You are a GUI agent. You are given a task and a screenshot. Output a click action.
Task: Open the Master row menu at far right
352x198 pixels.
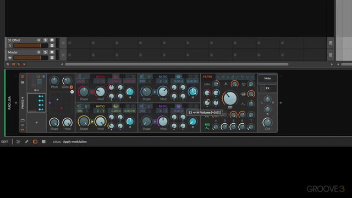coord(331,55)
